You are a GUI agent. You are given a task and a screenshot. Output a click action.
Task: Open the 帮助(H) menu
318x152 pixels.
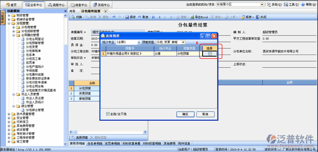[x=309, y=4]
